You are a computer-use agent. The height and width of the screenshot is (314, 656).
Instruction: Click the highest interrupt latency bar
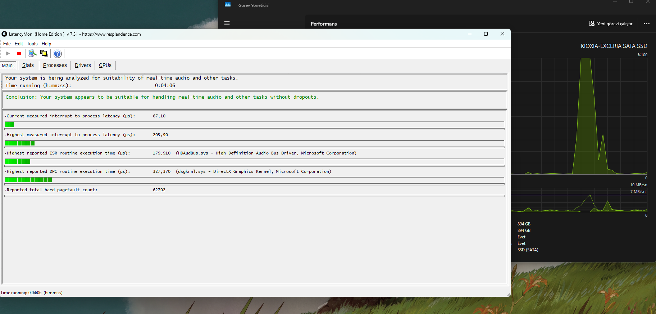254,143
